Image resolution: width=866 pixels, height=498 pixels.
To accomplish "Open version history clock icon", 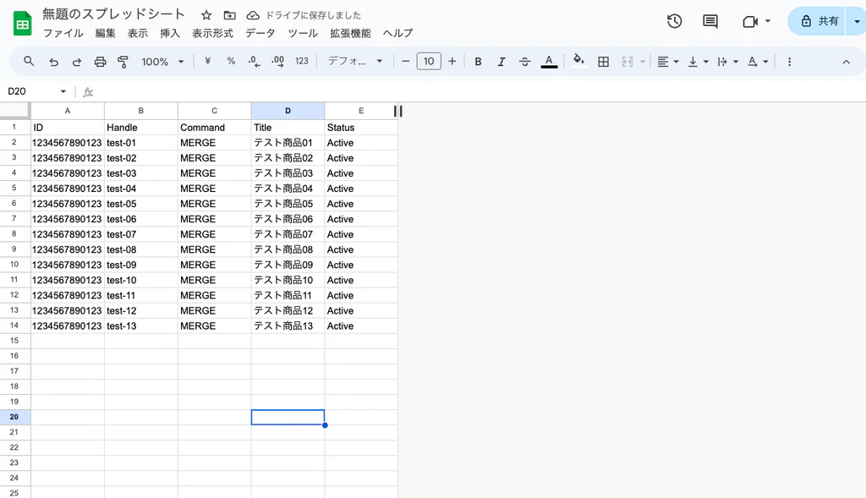I will click(674, 21).
